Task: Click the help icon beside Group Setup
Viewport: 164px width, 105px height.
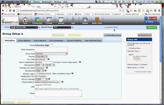Action: tap(22, 34)
